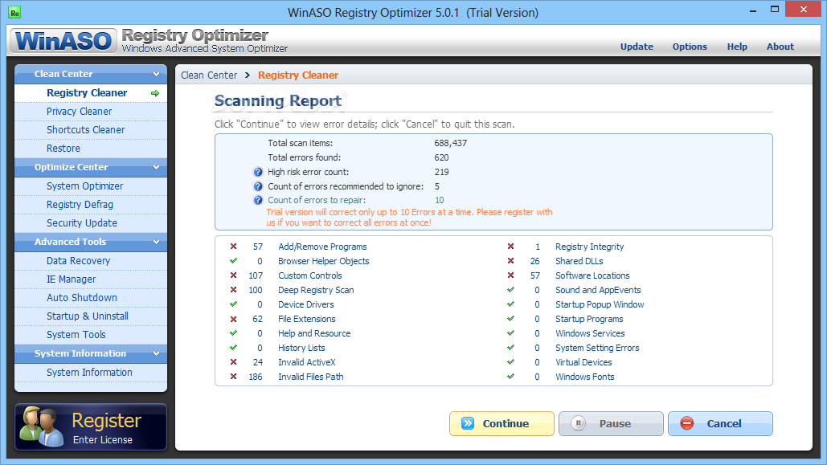Click the Pause button
The image size is (827, 465).
611,423
